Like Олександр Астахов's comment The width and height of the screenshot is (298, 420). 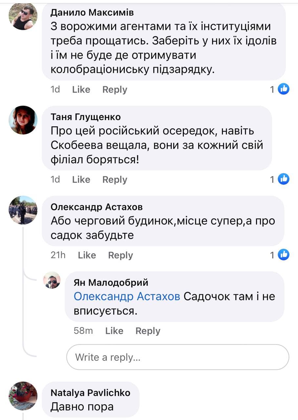(87, 255)
